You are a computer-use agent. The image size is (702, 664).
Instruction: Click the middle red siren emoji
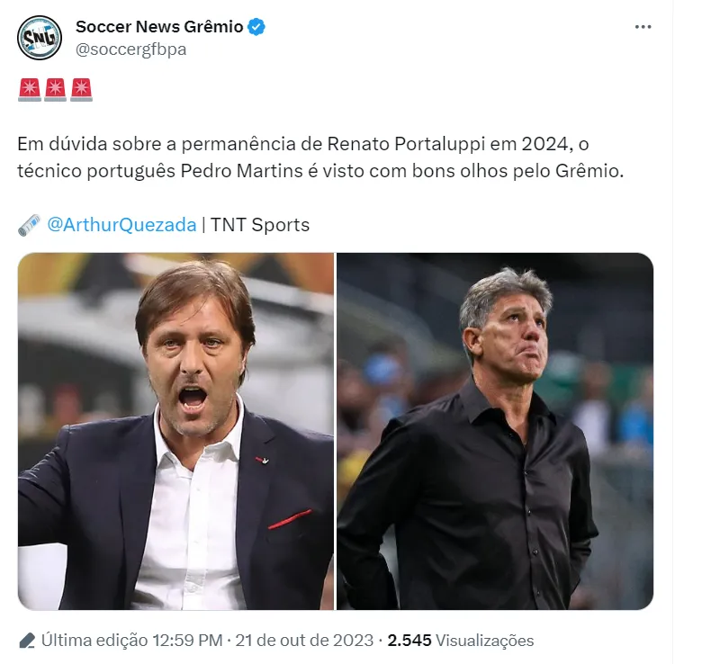56,91
